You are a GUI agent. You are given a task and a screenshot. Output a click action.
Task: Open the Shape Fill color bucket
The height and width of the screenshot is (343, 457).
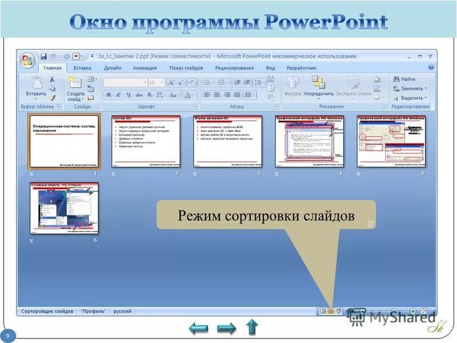pos(378,79)
